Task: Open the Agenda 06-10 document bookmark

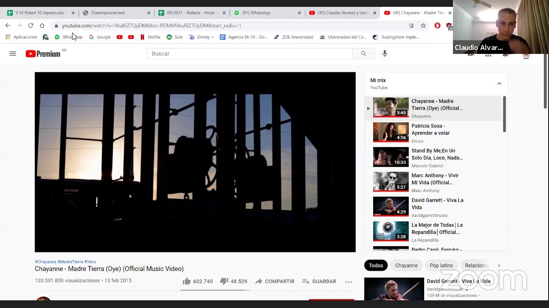Action: pos(244,37)
